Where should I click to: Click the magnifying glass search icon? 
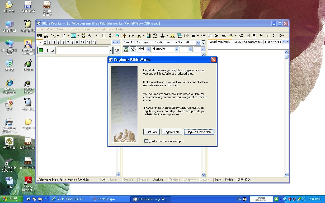[118, 36]
